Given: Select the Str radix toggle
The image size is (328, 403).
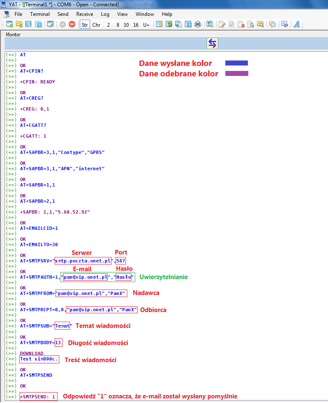Looking at the screenshot, I should point(85,25).
